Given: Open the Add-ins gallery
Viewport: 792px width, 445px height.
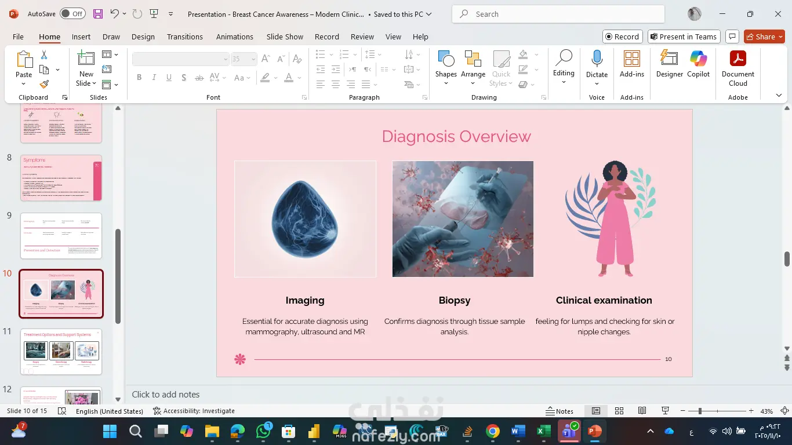Looking at the screenshot, I should tap(632, 64).
